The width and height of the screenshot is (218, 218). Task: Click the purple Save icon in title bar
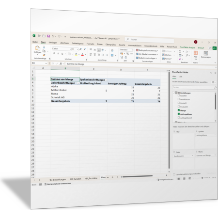point(48,36)
